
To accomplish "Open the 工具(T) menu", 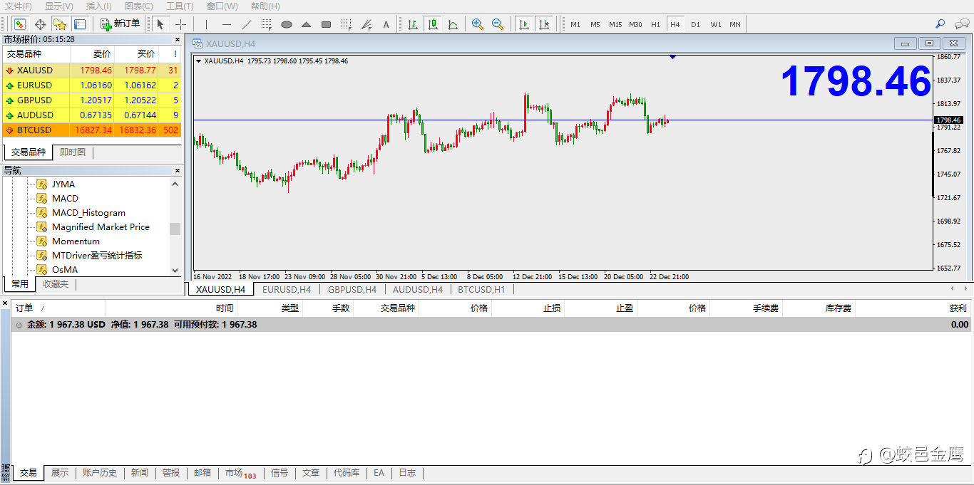I will click(x=180, y=6).
